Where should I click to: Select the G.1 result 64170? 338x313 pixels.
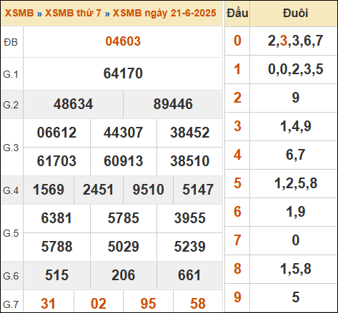coord(123,73)
